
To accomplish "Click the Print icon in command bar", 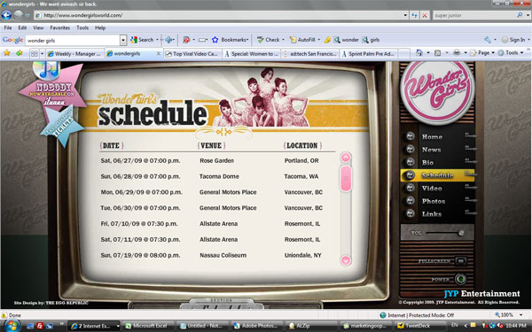I will 457,53.
